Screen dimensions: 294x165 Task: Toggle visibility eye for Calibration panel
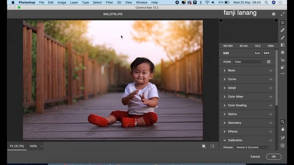(271, 140)
